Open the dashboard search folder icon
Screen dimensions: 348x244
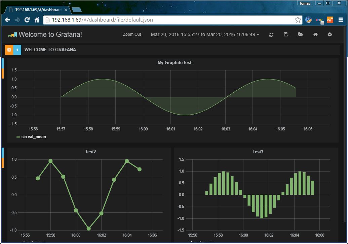[301, 35]
